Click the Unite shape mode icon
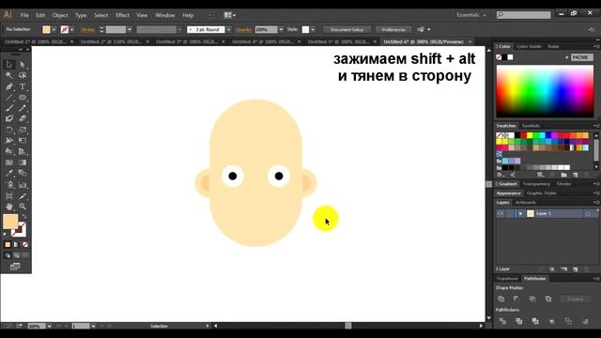The width and height of the screenshot is (601, 338). coord(501,299)
